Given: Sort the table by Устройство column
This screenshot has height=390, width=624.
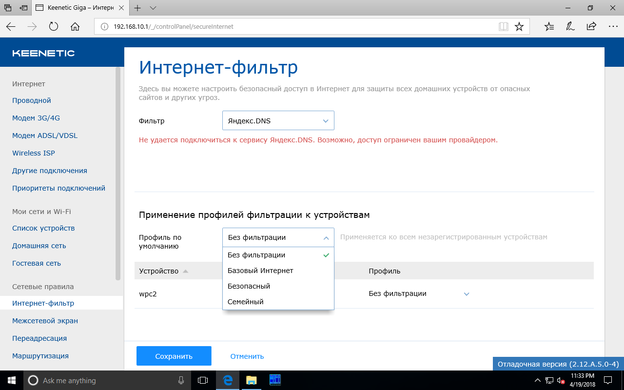Looking at the screenshot, I should [164, 271].
